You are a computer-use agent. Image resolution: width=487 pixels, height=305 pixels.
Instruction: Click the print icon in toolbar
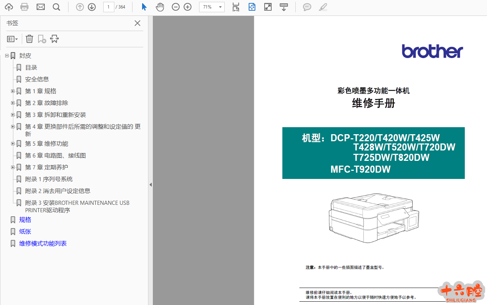[x=24, y=7]
